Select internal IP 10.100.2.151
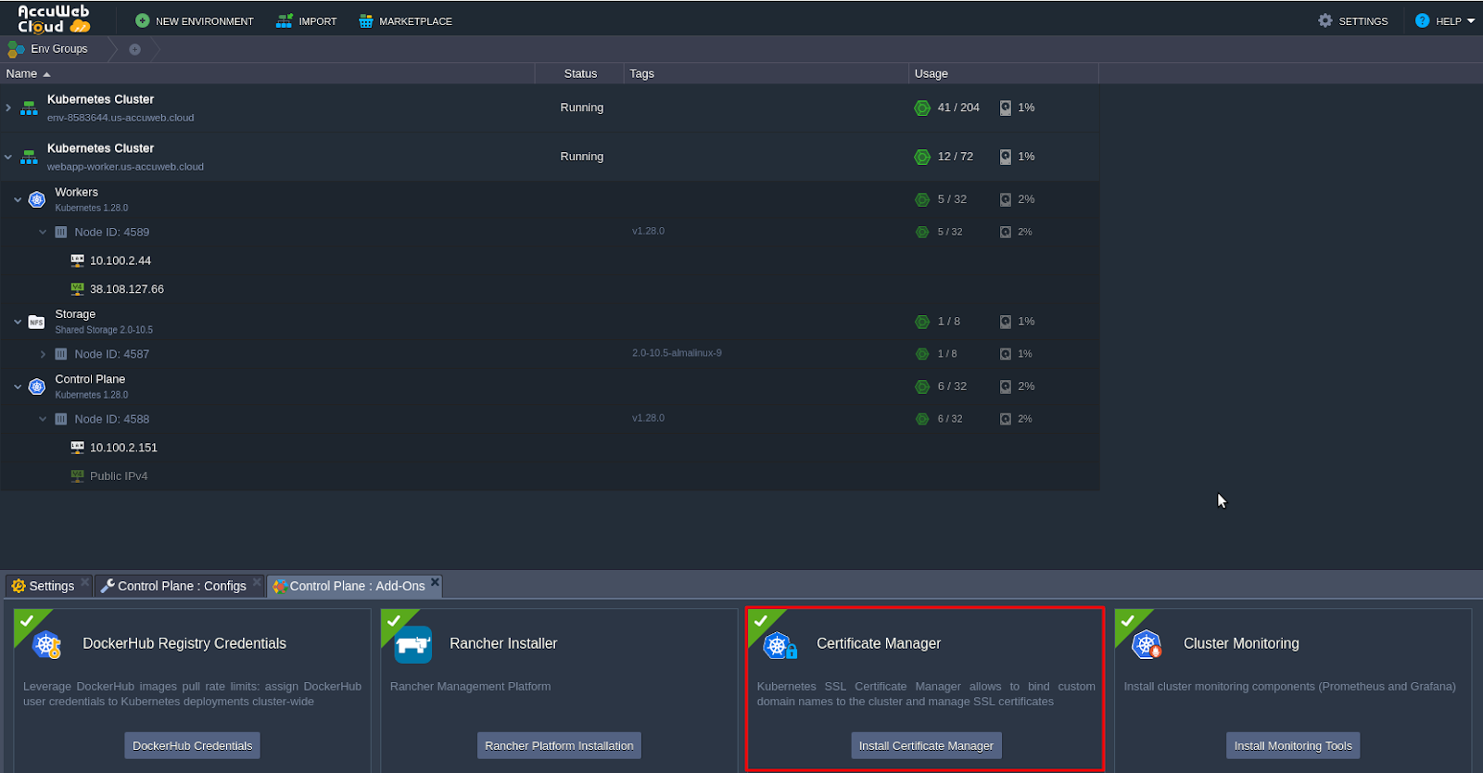The image size is (1483, 773). tap(123, 448)
